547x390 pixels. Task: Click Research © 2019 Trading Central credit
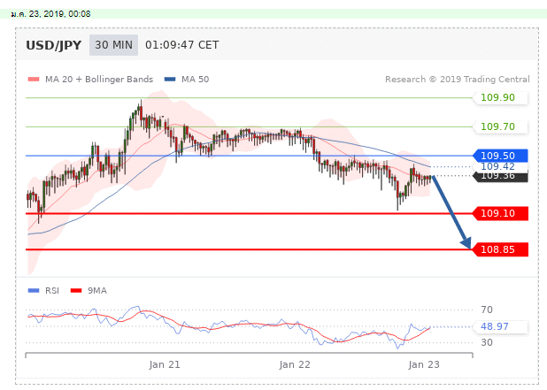tap(458, 79)
